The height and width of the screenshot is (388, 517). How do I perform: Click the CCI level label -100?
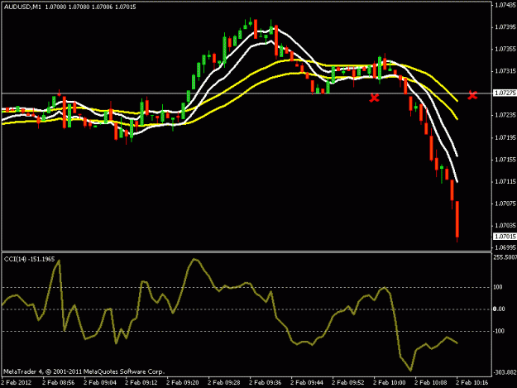click(499, 331)
